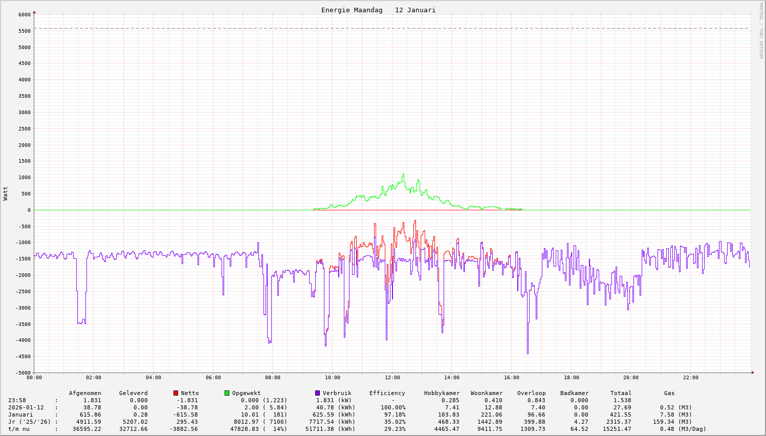
Task: Click the chart title Energie Maandag 12 Januari
Action: 378,10
